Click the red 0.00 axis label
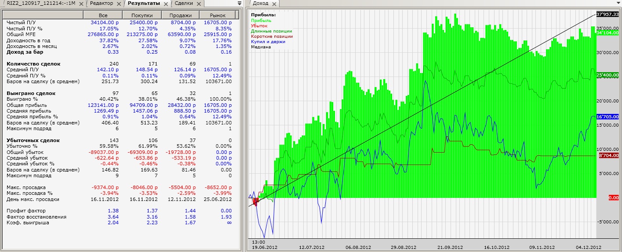This screenshot has width=622, height=252. [x=613, y=197]
